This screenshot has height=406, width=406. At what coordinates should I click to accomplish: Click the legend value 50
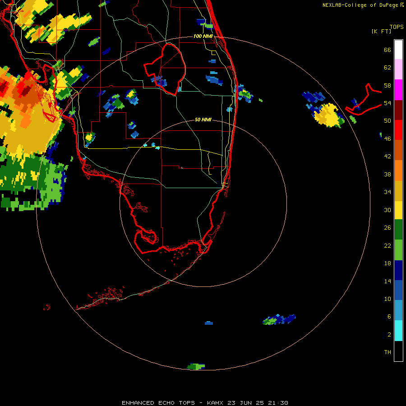[388, 120]
